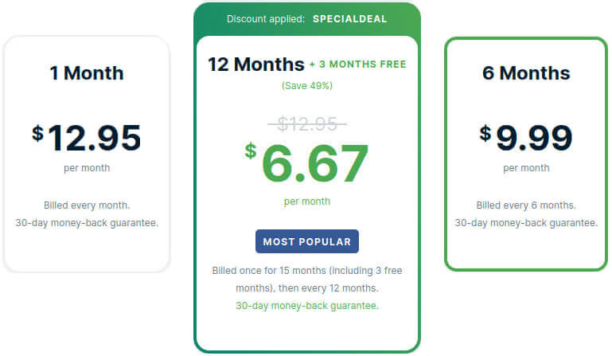
Task: Click 'Billed every 6 months.' text
Action: 526,205
